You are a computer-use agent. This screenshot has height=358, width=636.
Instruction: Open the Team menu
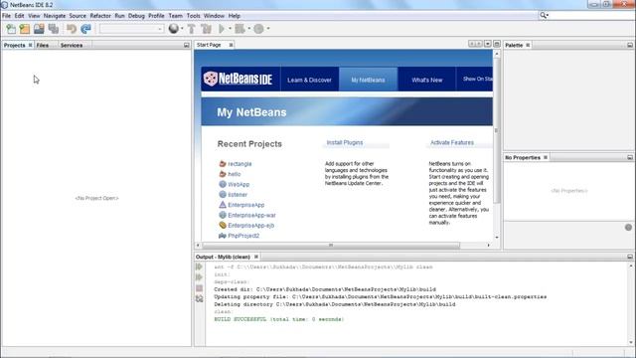point(176,16)
